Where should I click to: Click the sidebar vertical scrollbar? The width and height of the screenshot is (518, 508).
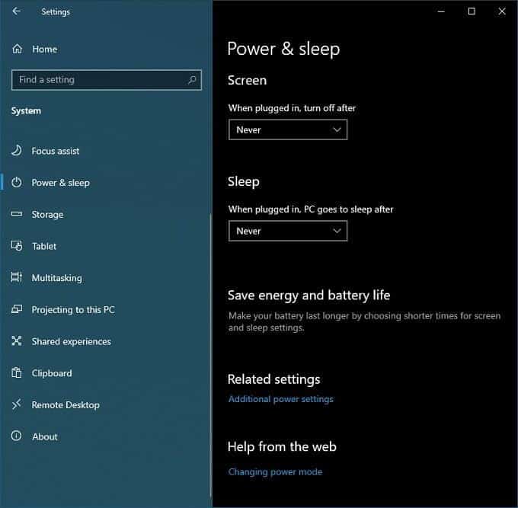(211, 356)
